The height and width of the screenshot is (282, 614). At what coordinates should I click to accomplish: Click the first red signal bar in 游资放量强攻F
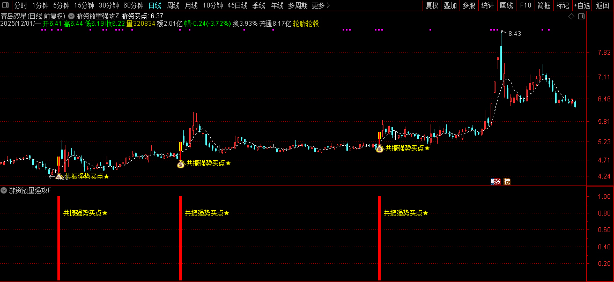point(59,238)
